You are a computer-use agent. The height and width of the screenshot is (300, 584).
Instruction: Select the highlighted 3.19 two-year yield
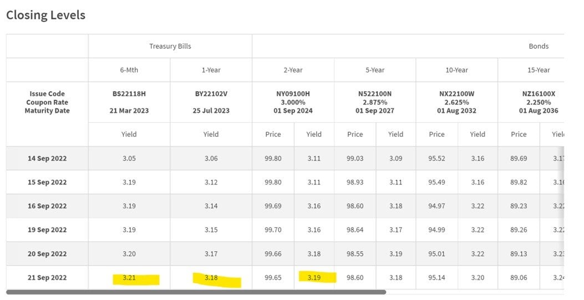click(314, 278)
